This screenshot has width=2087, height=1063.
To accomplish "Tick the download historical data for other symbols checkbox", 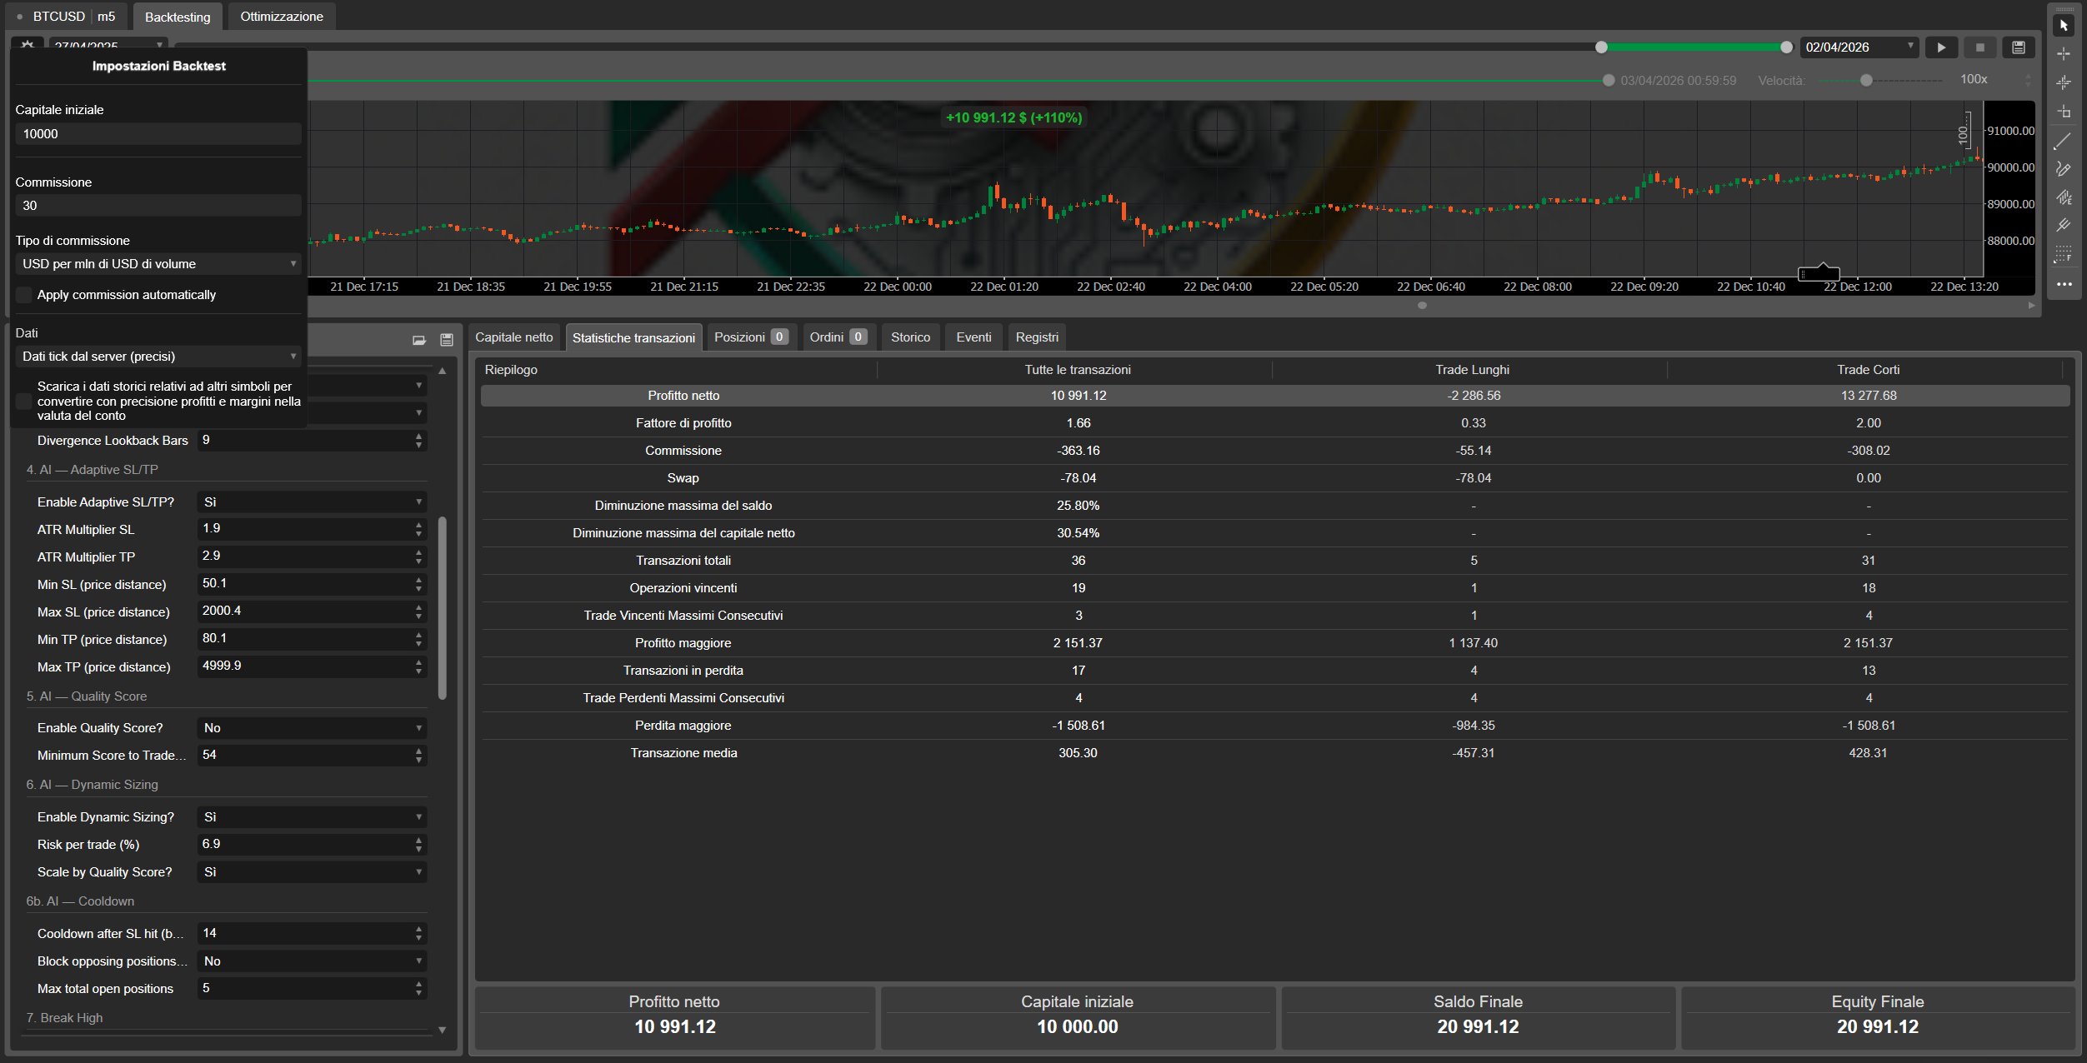I will point(24,401).
